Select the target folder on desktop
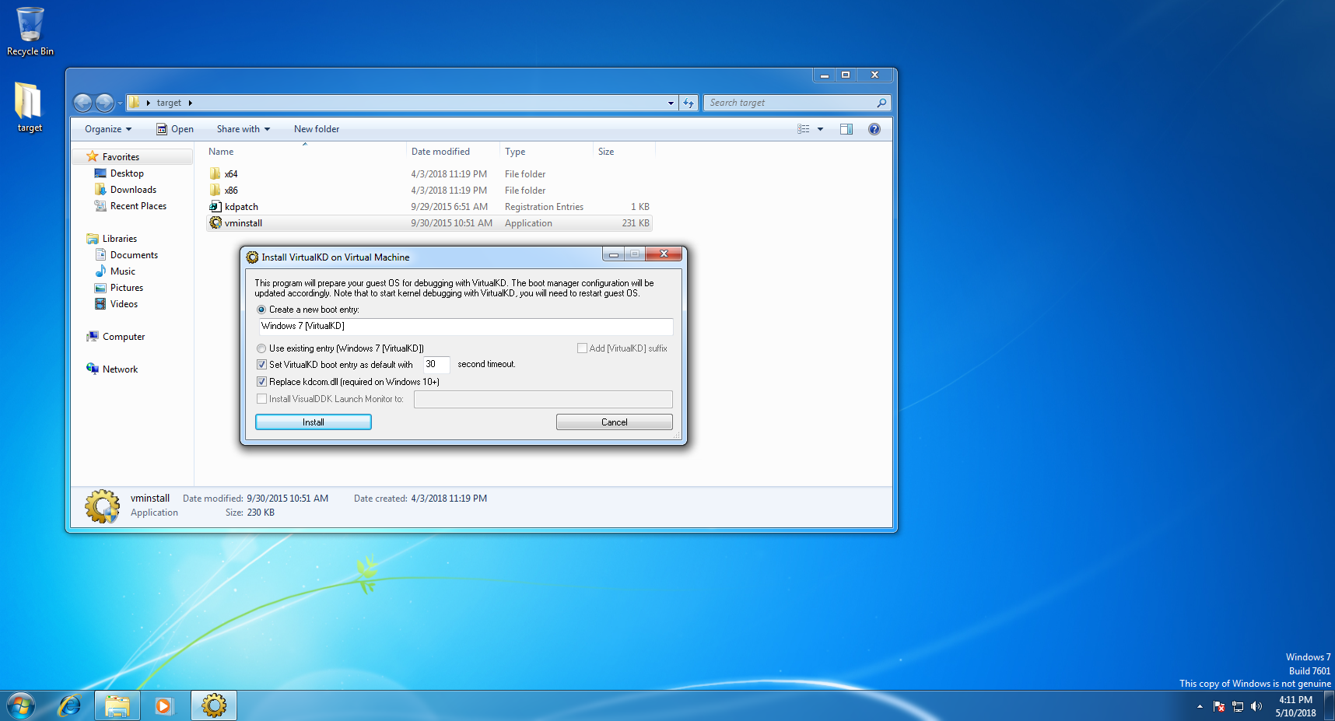Screen dimensions: 1335x721 coord(29,107)
